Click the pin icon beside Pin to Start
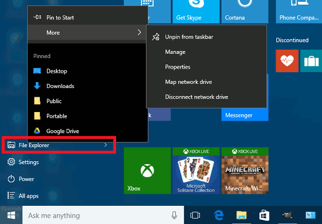 [38, 17]
